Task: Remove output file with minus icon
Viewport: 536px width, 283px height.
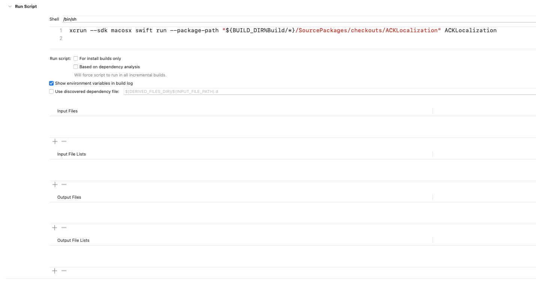Action: point(64,228)
